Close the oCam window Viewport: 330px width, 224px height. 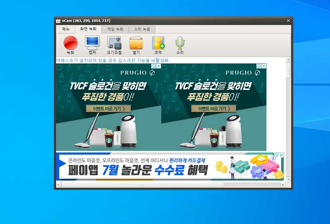288,21
